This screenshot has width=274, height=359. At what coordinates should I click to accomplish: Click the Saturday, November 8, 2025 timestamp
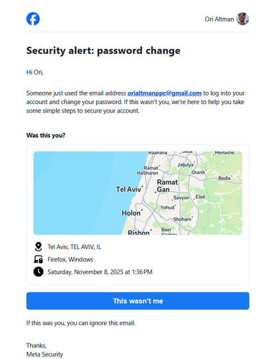pyautogui.click(x=100, y=272)
